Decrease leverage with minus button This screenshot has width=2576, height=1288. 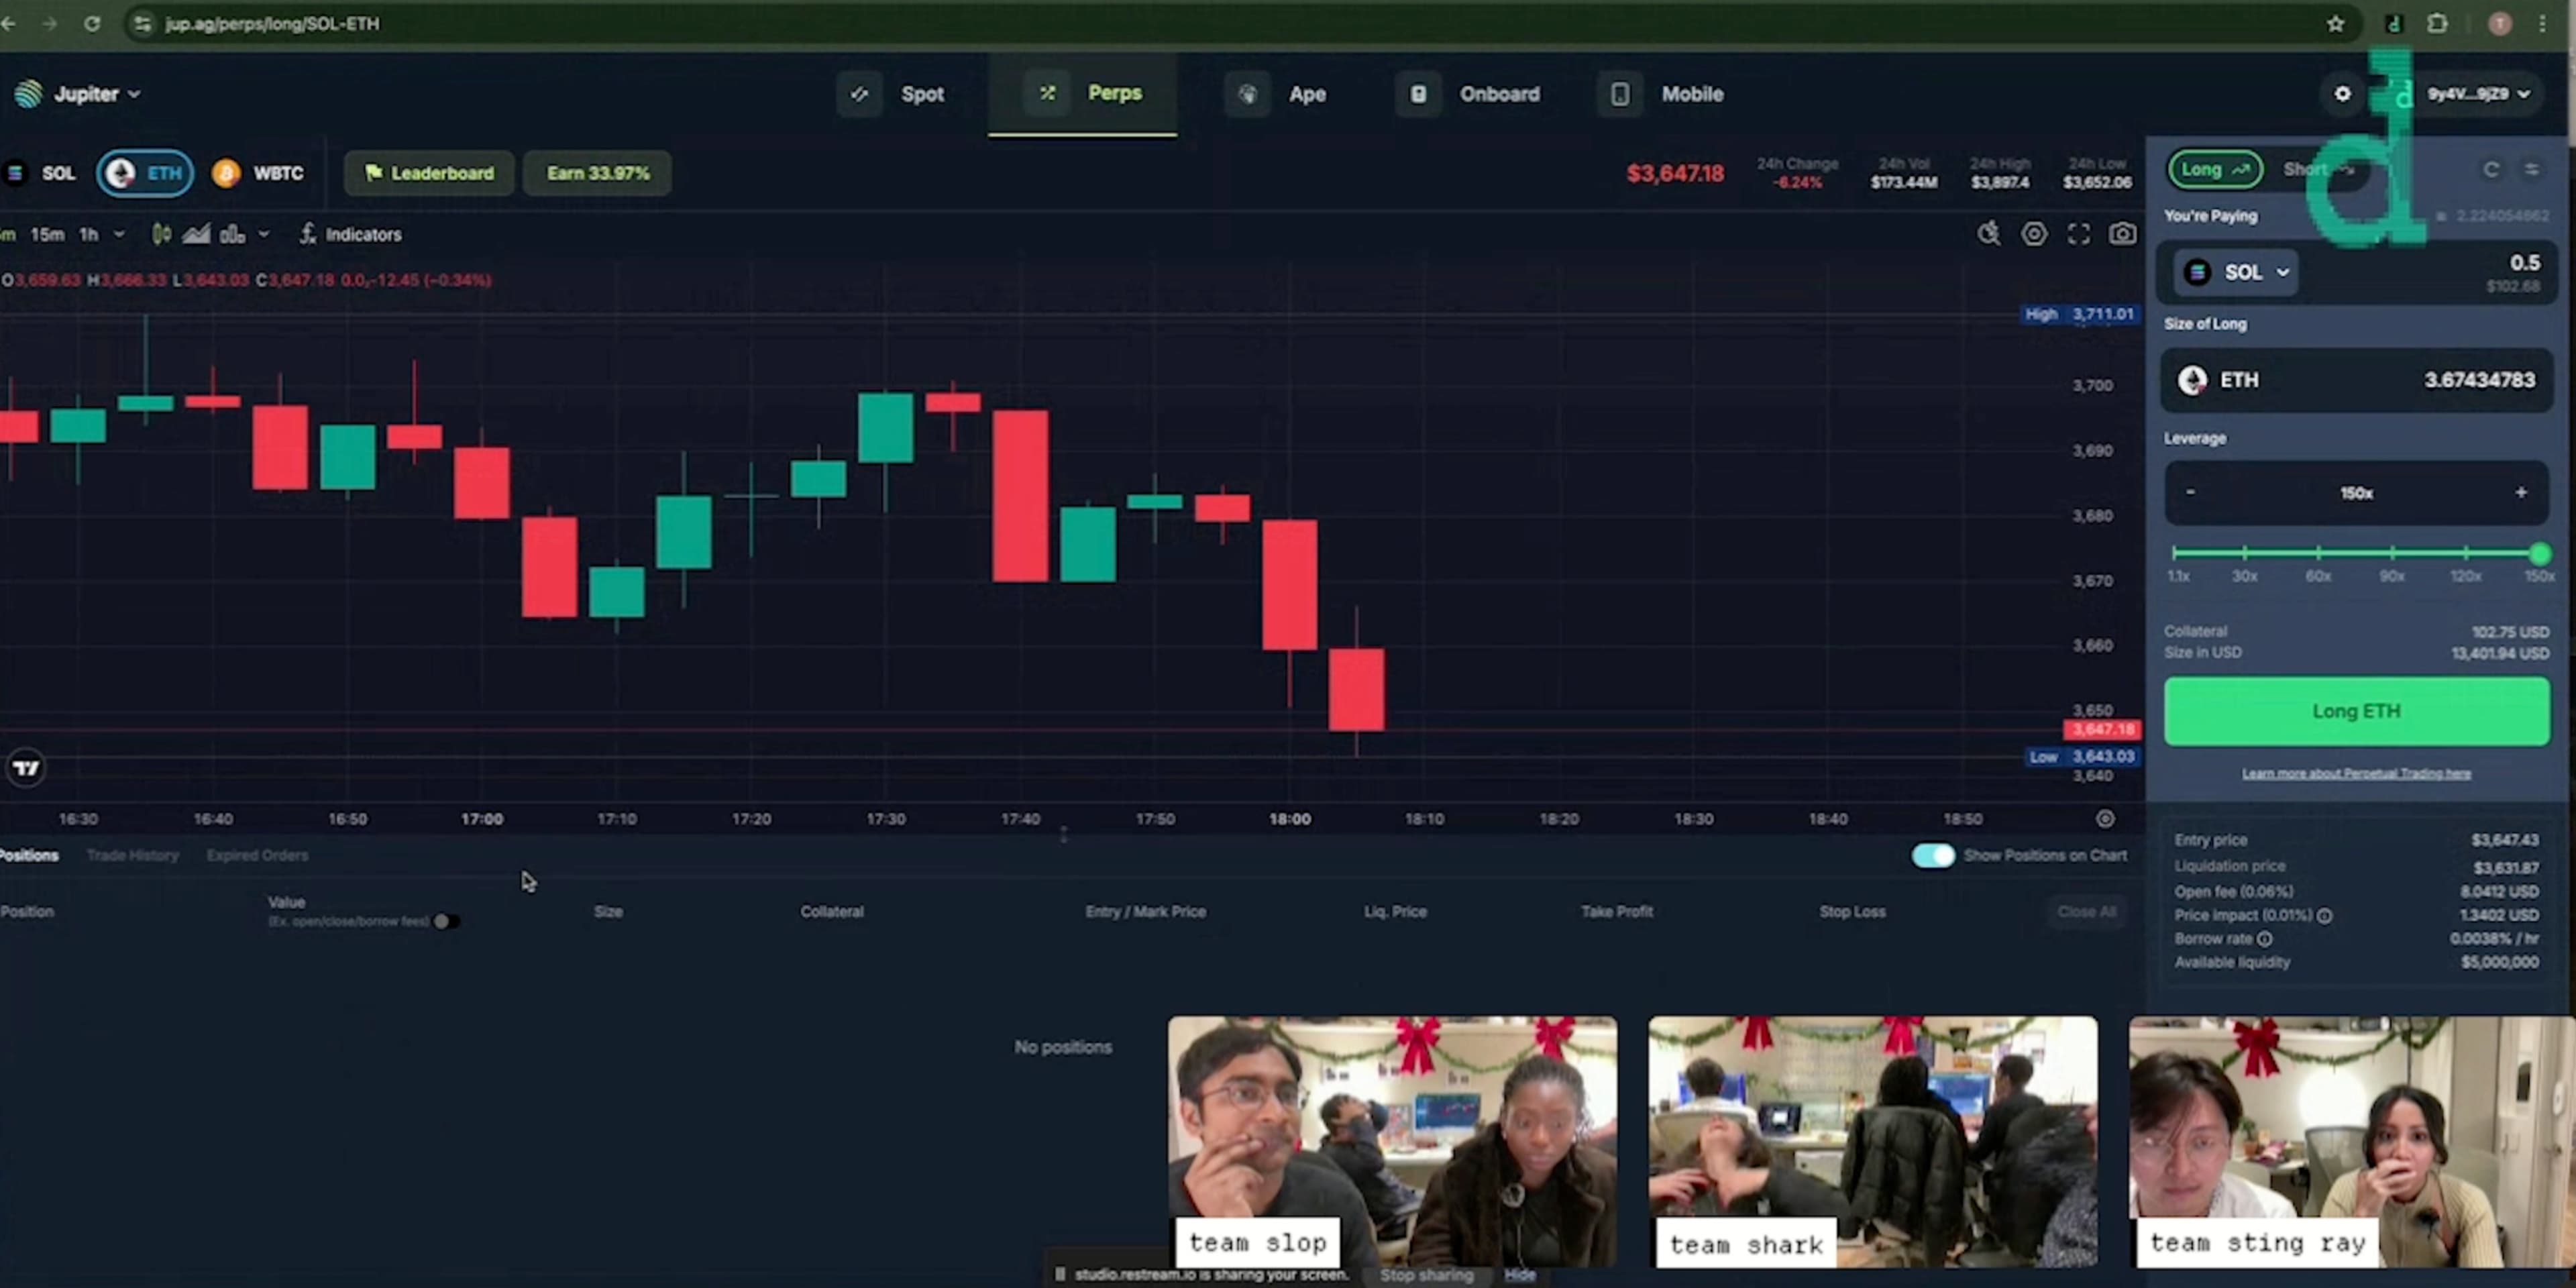(2190, 492)
